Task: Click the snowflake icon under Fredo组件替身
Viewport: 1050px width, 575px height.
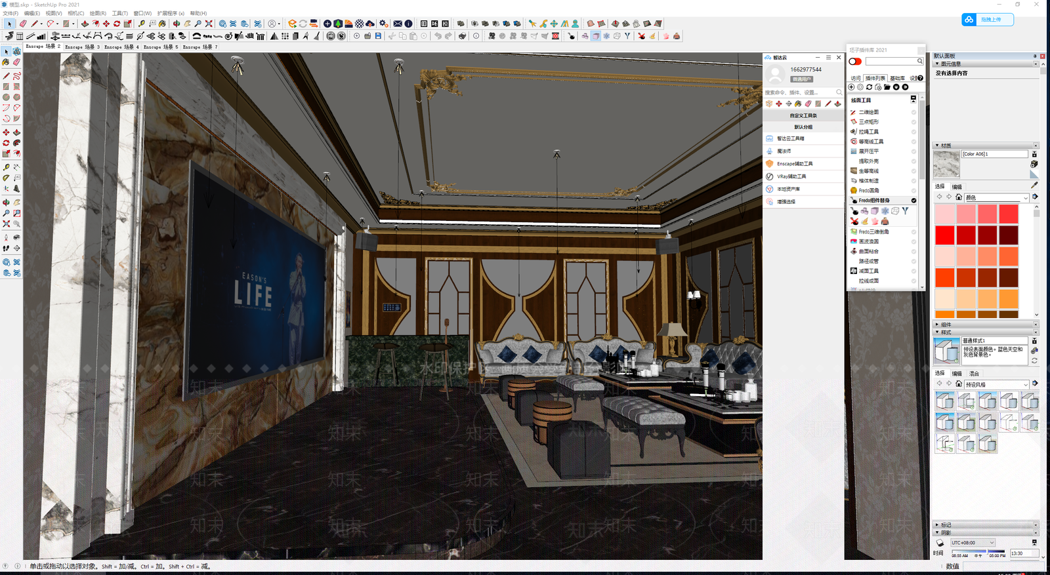Action: coord(885,211)
